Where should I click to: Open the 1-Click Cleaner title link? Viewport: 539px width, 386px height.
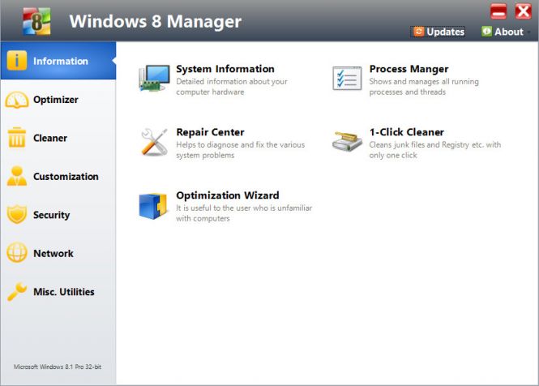(x=407, y=132)
